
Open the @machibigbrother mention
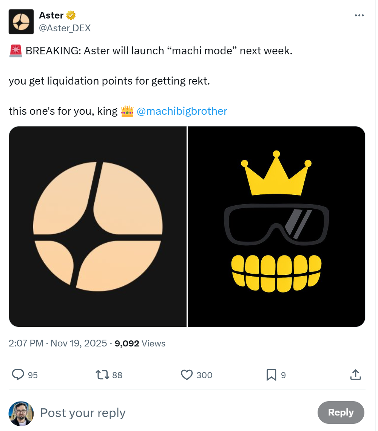182,111
